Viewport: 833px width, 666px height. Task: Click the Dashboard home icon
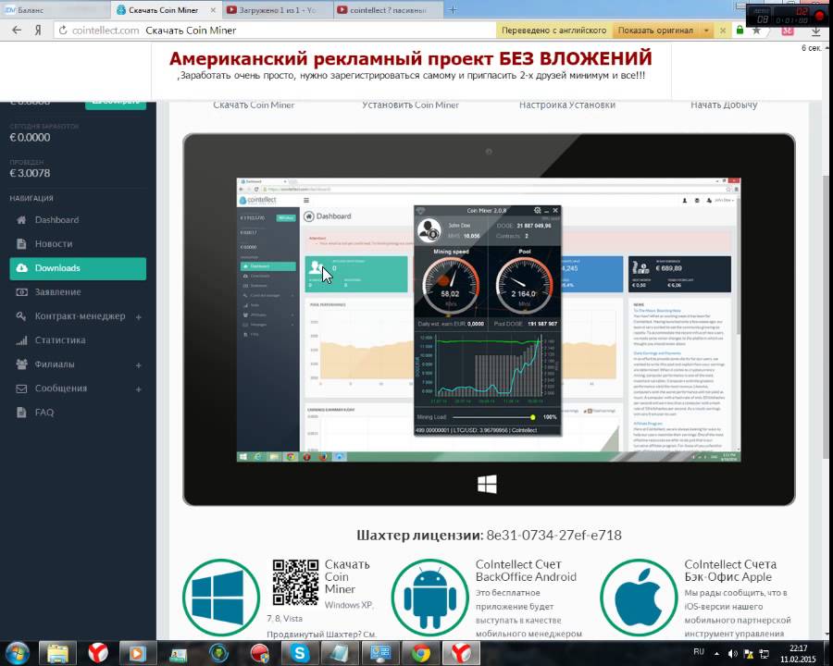[21, 220]
